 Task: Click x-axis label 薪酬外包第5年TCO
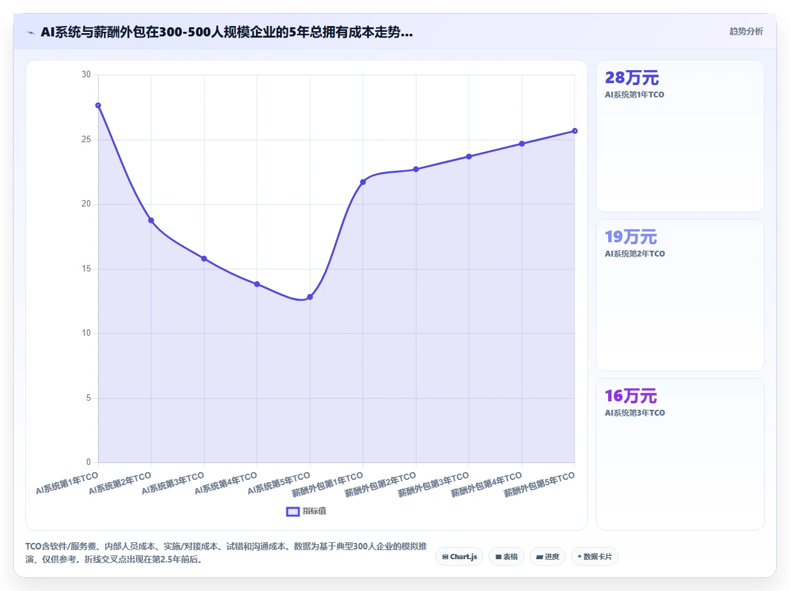(539, 485)
